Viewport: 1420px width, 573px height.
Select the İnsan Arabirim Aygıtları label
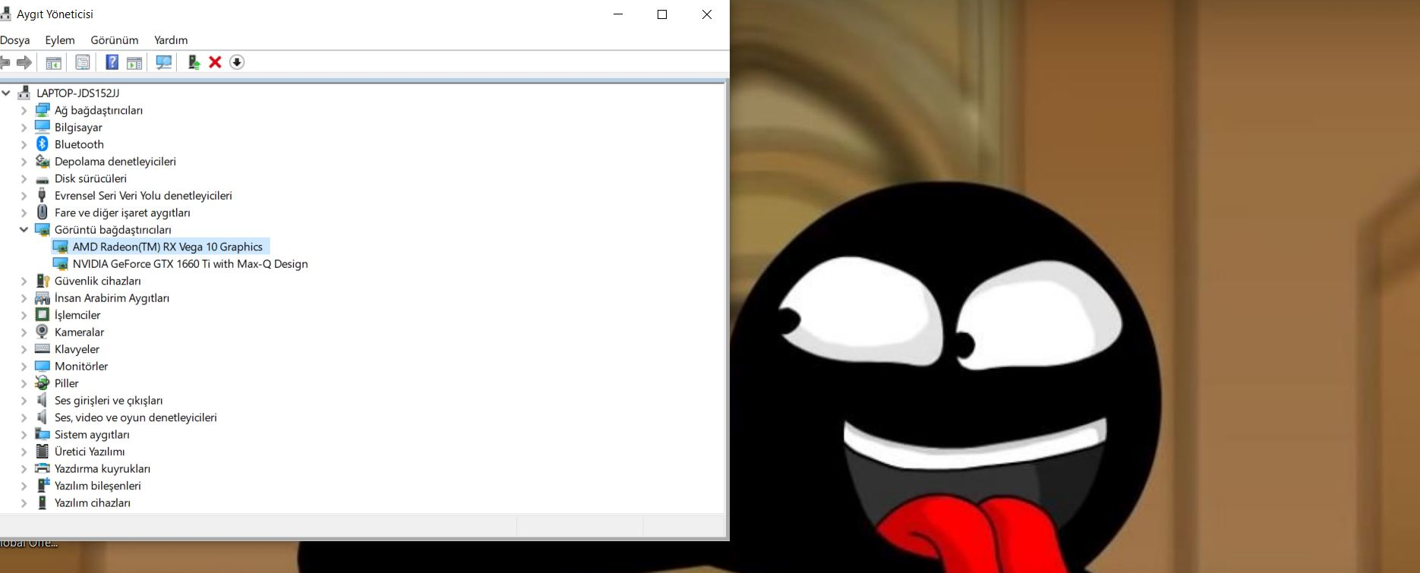tap(112, 298)
